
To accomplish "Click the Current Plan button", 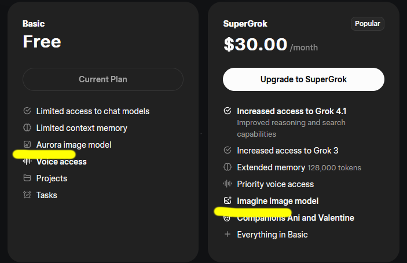I will 103,79.
